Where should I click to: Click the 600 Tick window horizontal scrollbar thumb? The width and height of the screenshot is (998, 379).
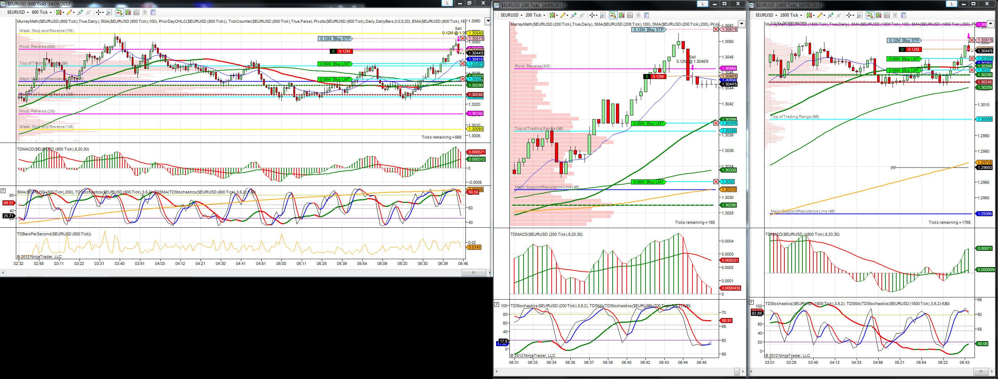point(473,273)
